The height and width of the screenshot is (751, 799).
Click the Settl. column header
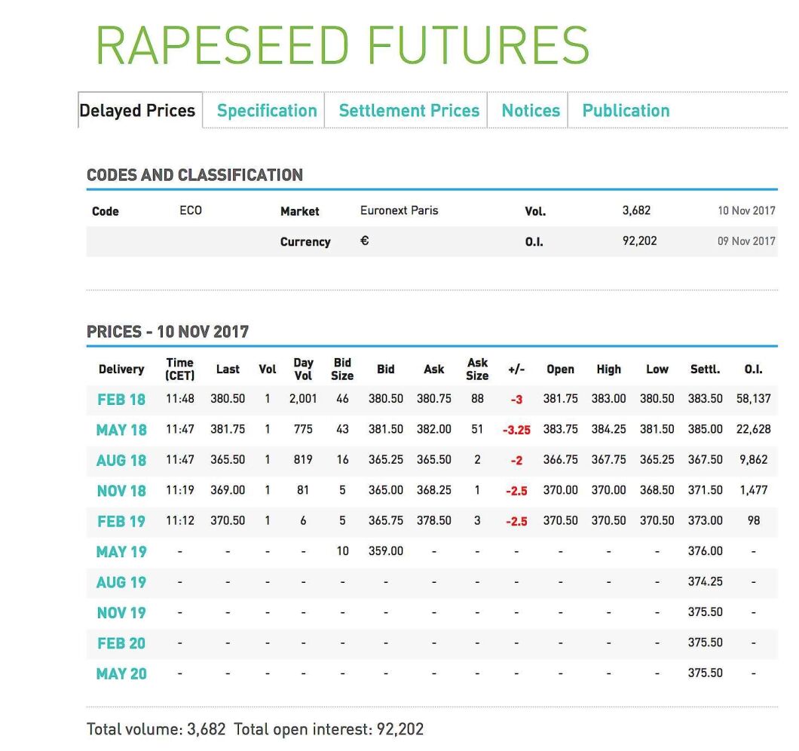click(705, 369)
